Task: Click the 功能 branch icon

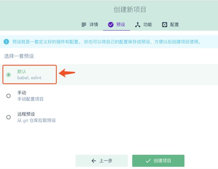Action: point(138,25)
